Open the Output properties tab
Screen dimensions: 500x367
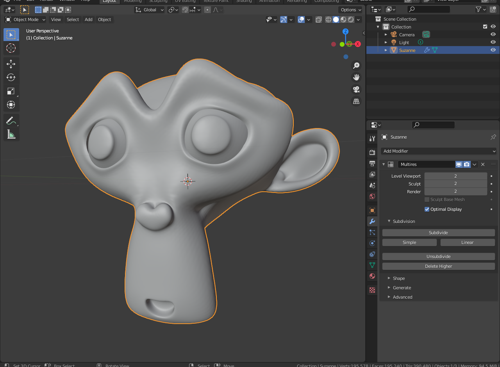[x=372, y=163]
